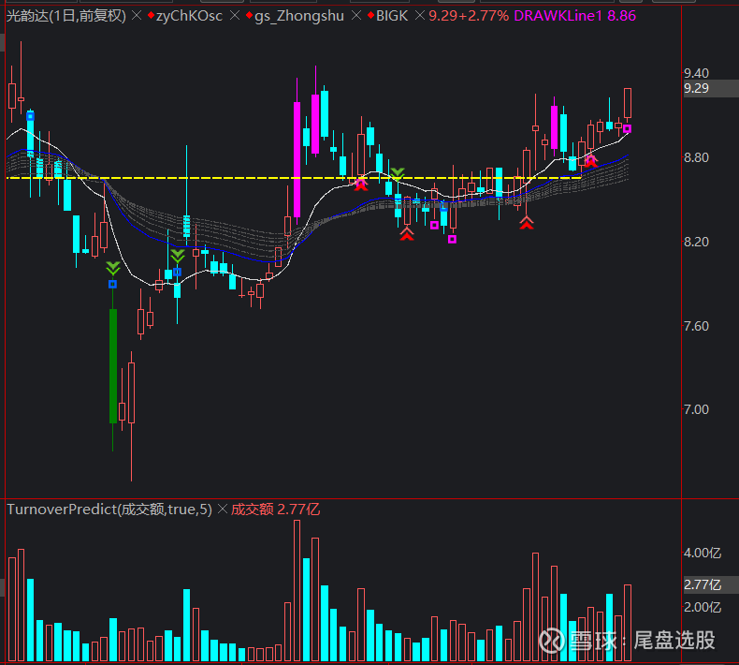739x665 pixels.
Task: Click green down-arrow signal above the tall green candle
Action: pos(112,269)
